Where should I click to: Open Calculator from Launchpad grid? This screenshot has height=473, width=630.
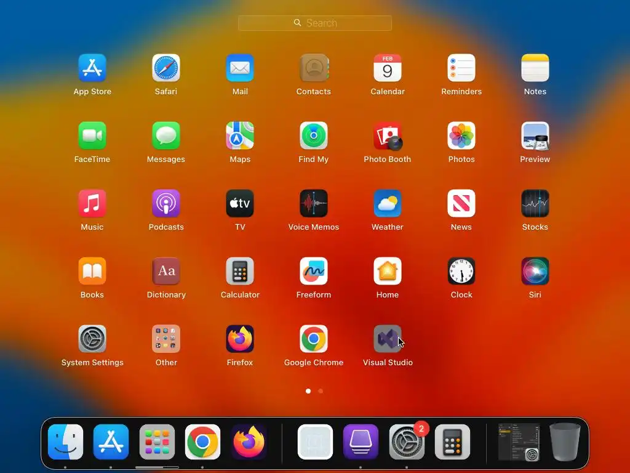tap(240, 272)
